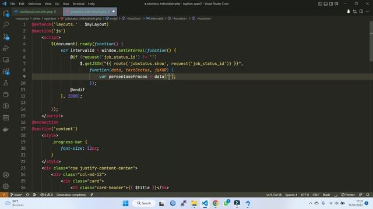373x209 pixels.
Task: Open the Search view in activity bar
Action: (6, 24)
